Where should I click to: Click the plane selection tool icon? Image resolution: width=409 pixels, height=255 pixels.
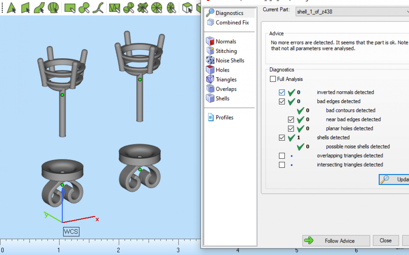(x=26, y=8)
